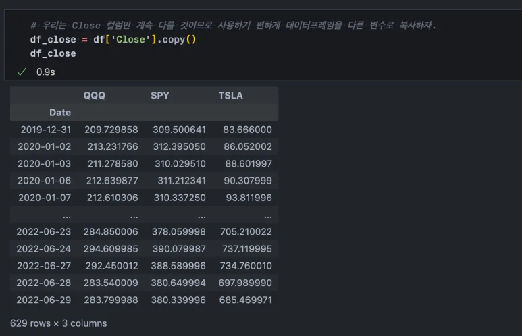Select the 2022-06-23 row label
The height and width of the screenshot is (336, 522).
(41, 231)
